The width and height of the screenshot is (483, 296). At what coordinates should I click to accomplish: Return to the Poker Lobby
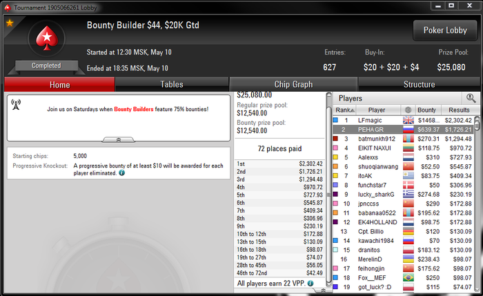point(445,30)
